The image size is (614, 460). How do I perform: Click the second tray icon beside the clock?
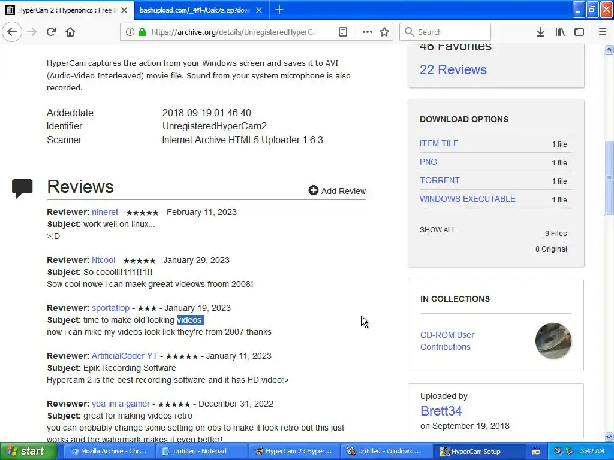(569, 451)
